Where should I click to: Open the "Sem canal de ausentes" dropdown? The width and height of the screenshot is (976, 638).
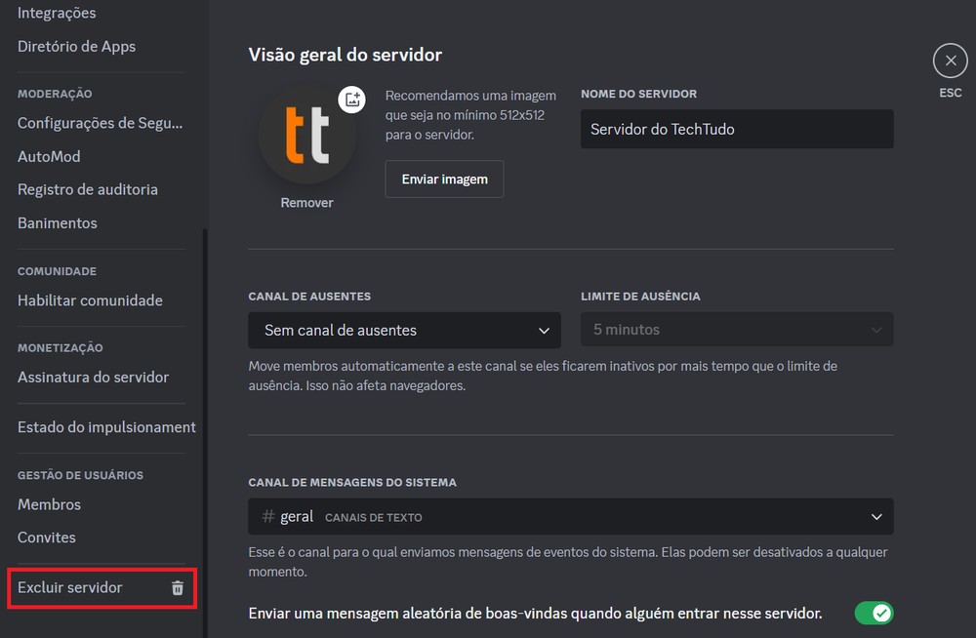click(404, 330)
